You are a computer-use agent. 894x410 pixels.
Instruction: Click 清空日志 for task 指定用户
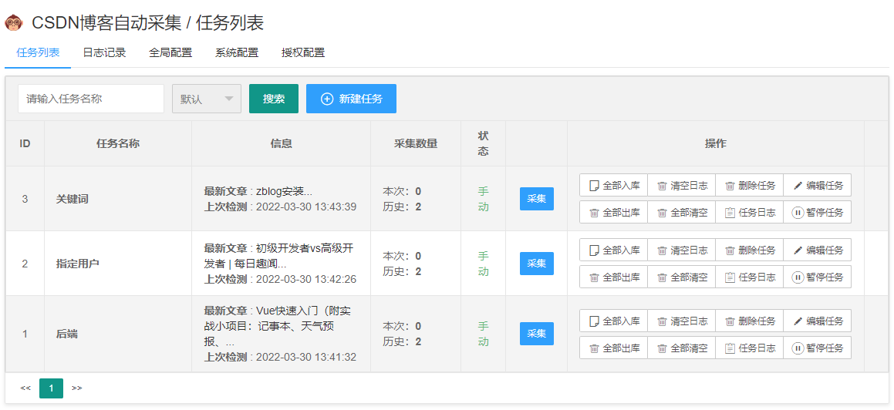[x=681, y=250]
